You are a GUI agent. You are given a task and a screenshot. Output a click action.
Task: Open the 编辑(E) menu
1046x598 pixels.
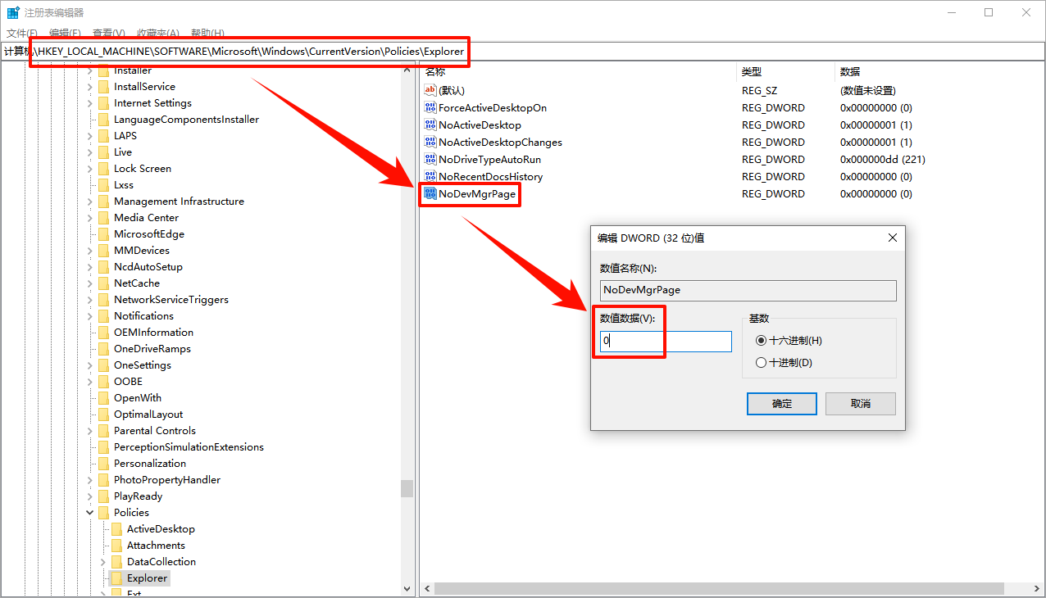point(65,33)
